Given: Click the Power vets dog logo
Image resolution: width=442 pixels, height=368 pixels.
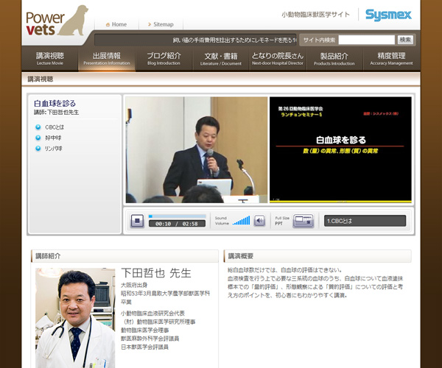Looking at the screenshot, I should tap(57, 21).
